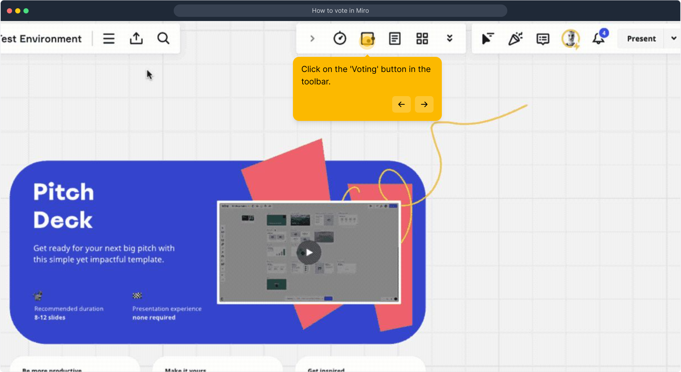Click the Test Environment board name
681x372 pixels.
[x=41, y=39]
